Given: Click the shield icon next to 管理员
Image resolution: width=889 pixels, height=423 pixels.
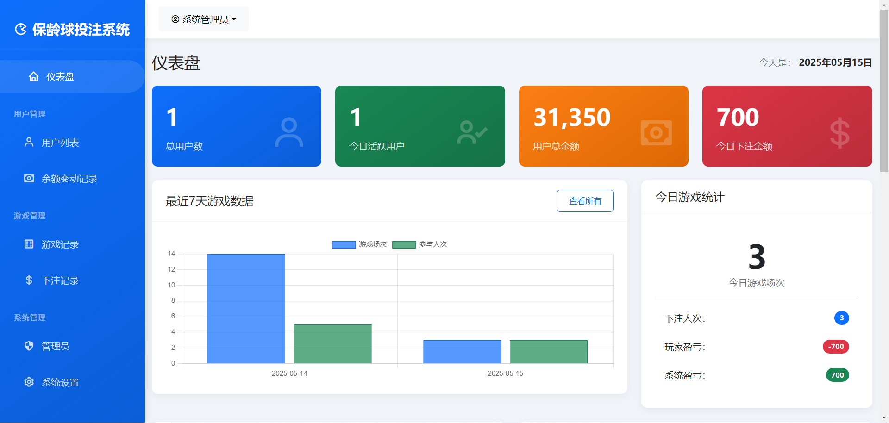Looking at the screenshot, I should click(x=29, y=346).
